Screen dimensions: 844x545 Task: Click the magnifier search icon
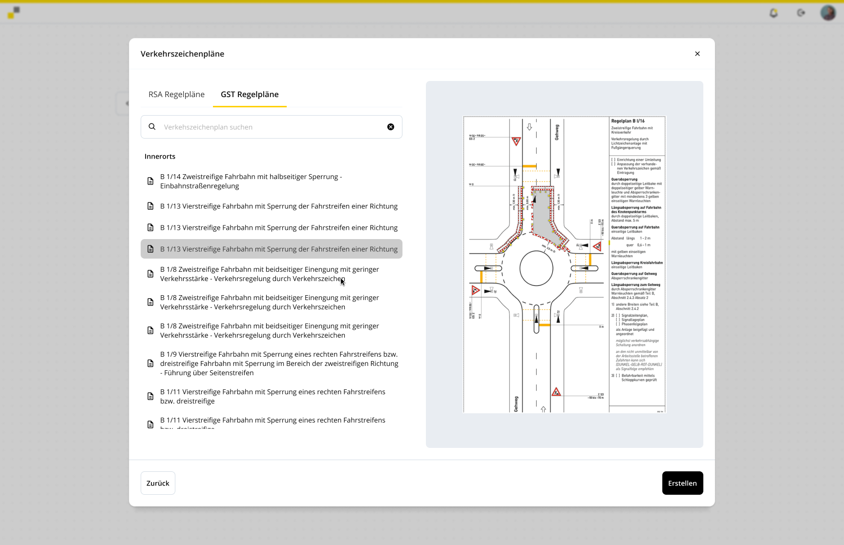(152, 127)
